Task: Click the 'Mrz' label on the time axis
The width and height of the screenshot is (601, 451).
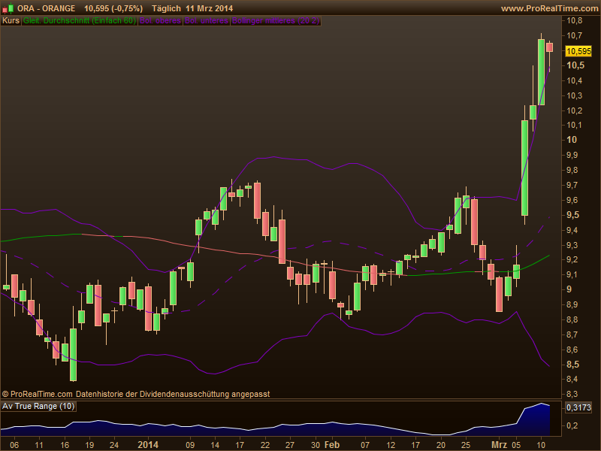Action: pos(499,445)
